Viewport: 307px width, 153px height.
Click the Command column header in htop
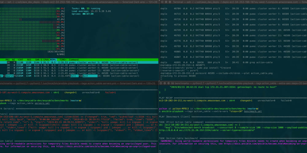pyautogui.click(x=74, y=60)
